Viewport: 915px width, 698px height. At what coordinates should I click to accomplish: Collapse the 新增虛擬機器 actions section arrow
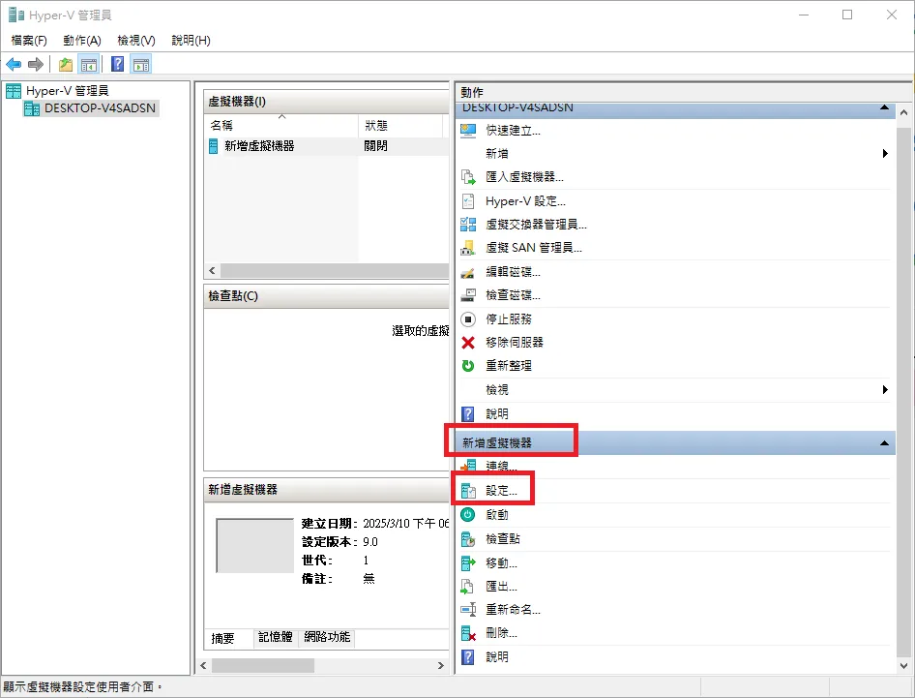[x=885, y=443]
